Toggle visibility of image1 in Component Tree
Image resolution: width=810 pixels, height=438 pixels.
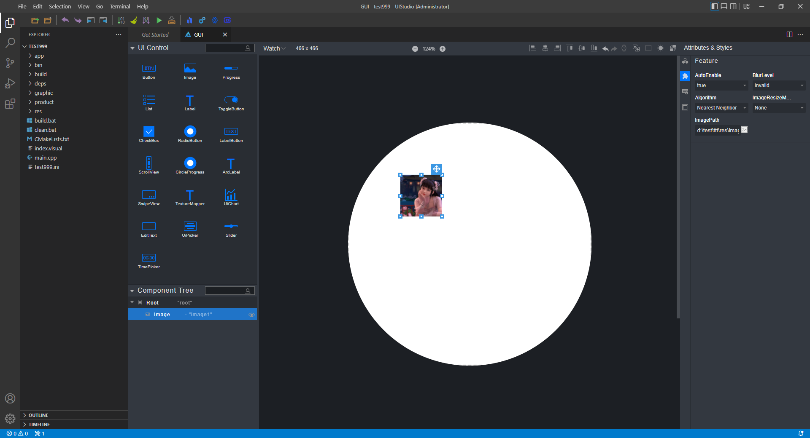pos(251,315)
